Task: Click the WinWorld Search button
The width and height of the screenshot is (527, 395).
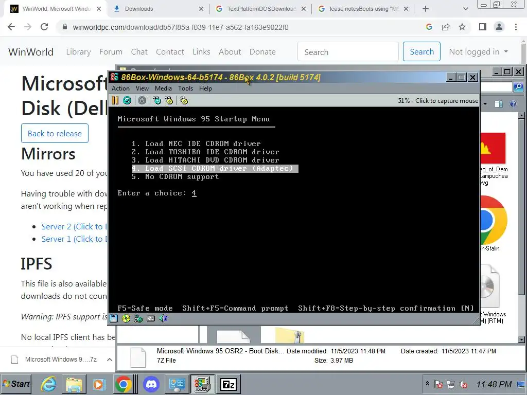Action: point(422,52)
